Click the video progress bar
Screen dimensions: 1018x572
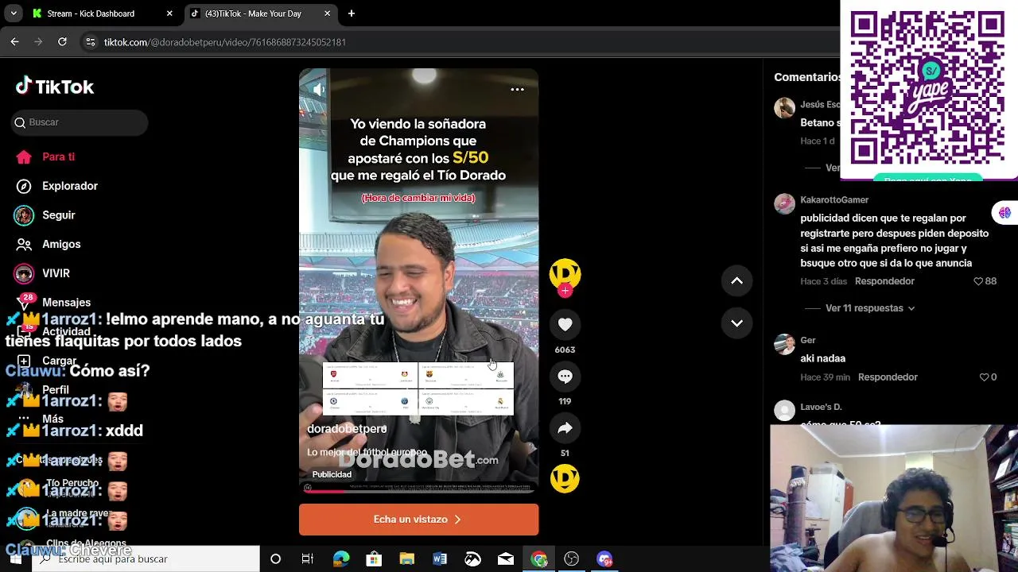[x=418, y=490]
